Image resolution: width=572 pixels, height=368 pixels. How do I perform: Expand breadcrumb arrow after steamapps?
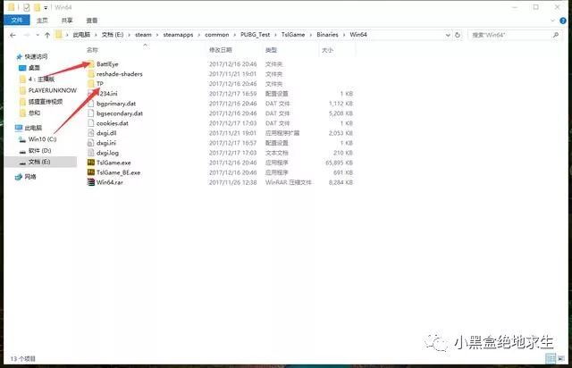(x=198, y=35)
